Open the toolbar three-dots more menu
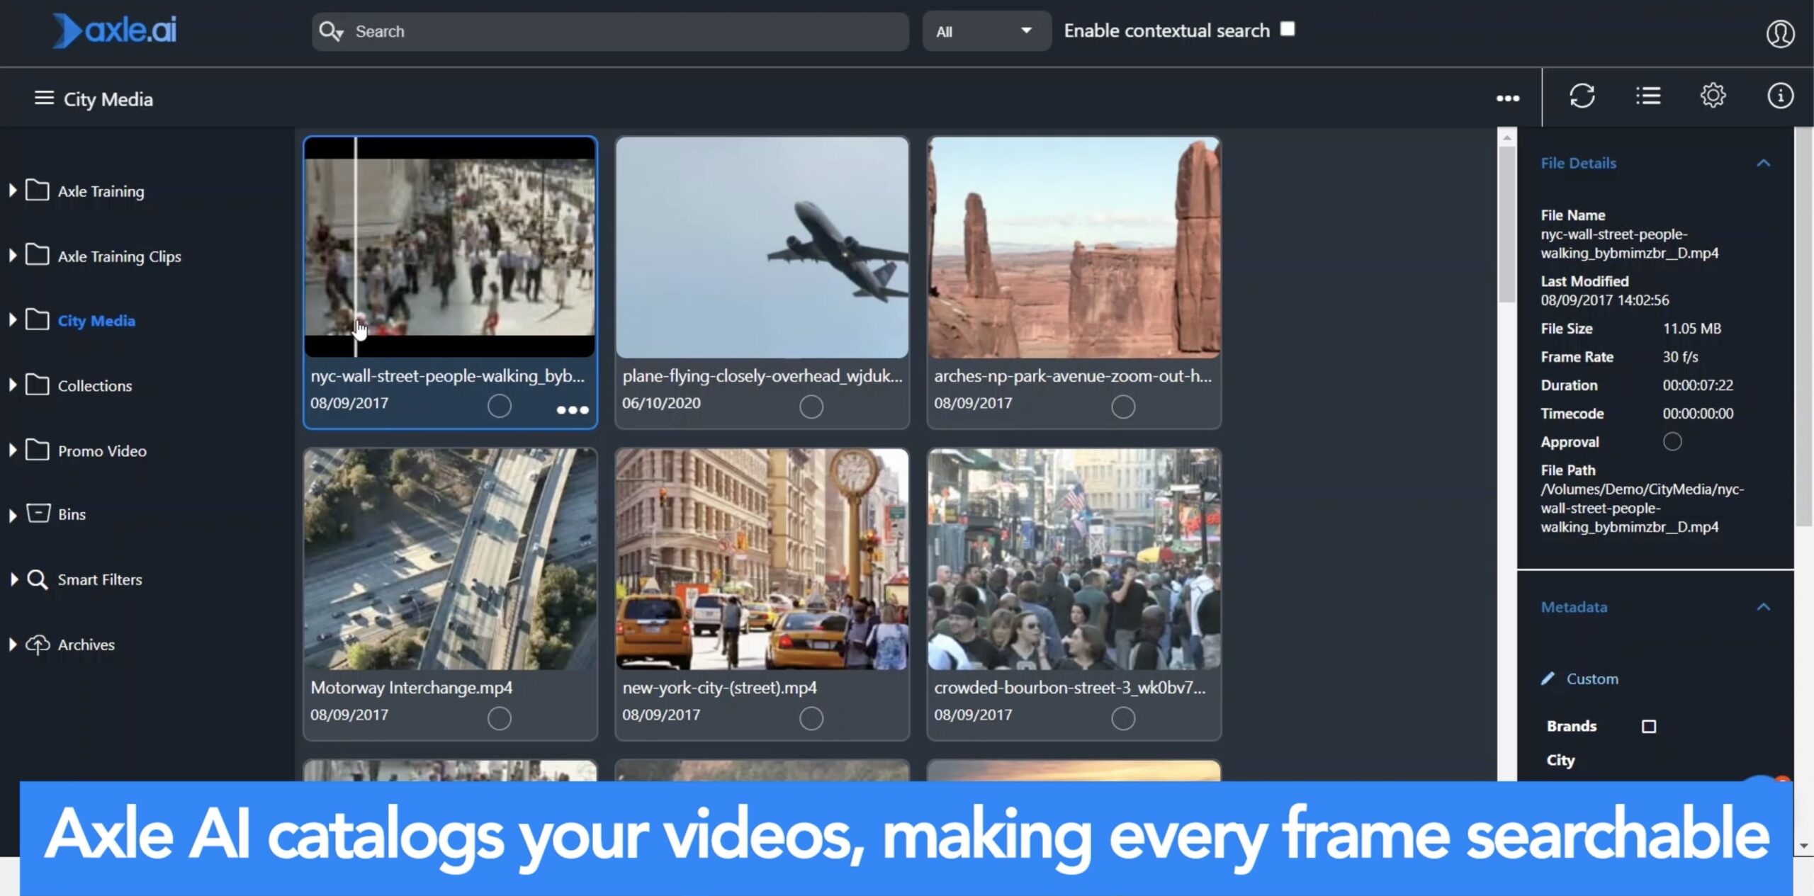This screenshot has height=896, width=1814. tap(1507, 98)
